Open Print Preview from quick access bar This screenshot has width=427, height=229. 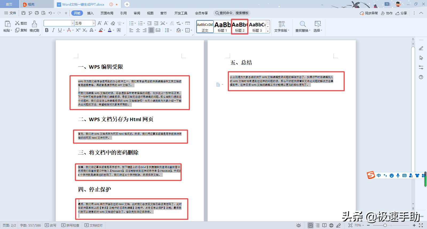[x=44, y=13]
